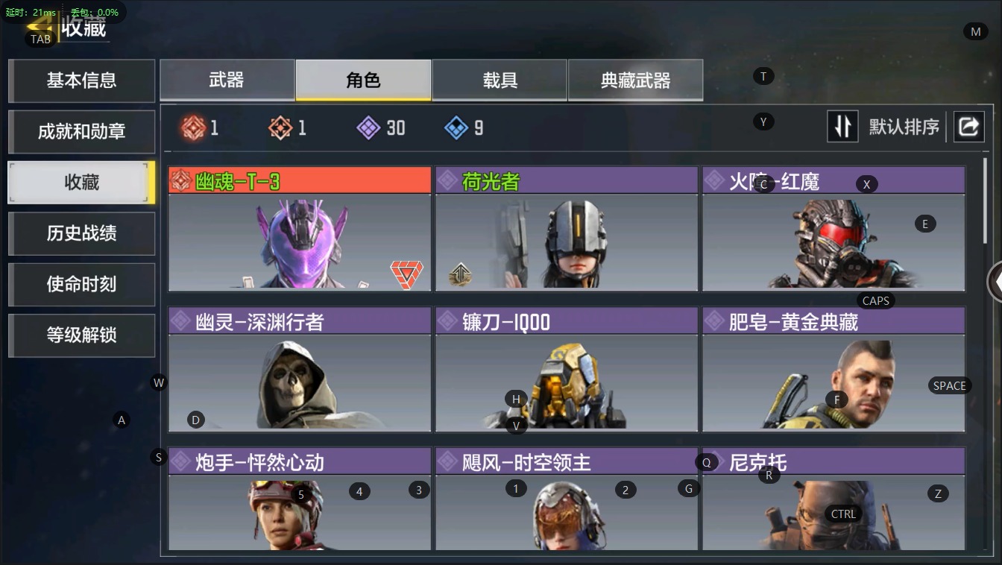Expand the side panel arrow at right edge
Screen dimensions: 1002x565
[995, 282]
